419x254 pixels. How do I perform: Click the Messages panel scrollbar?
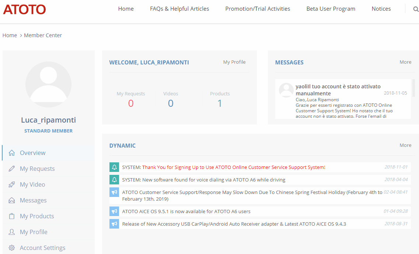(x=413, y=88)
